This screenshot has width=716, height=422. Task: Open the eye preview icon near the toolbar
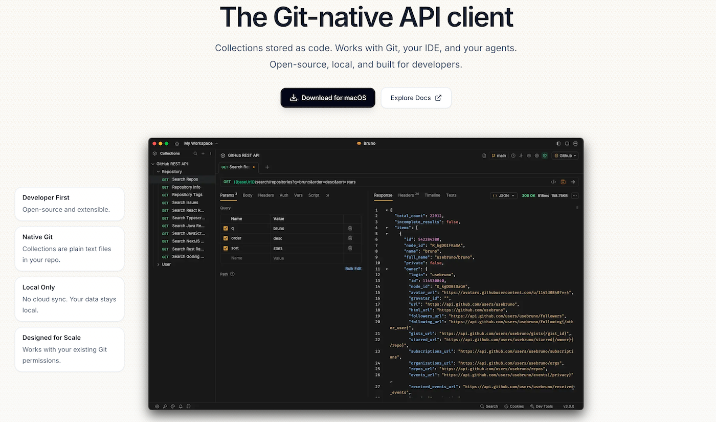(529, 156)
